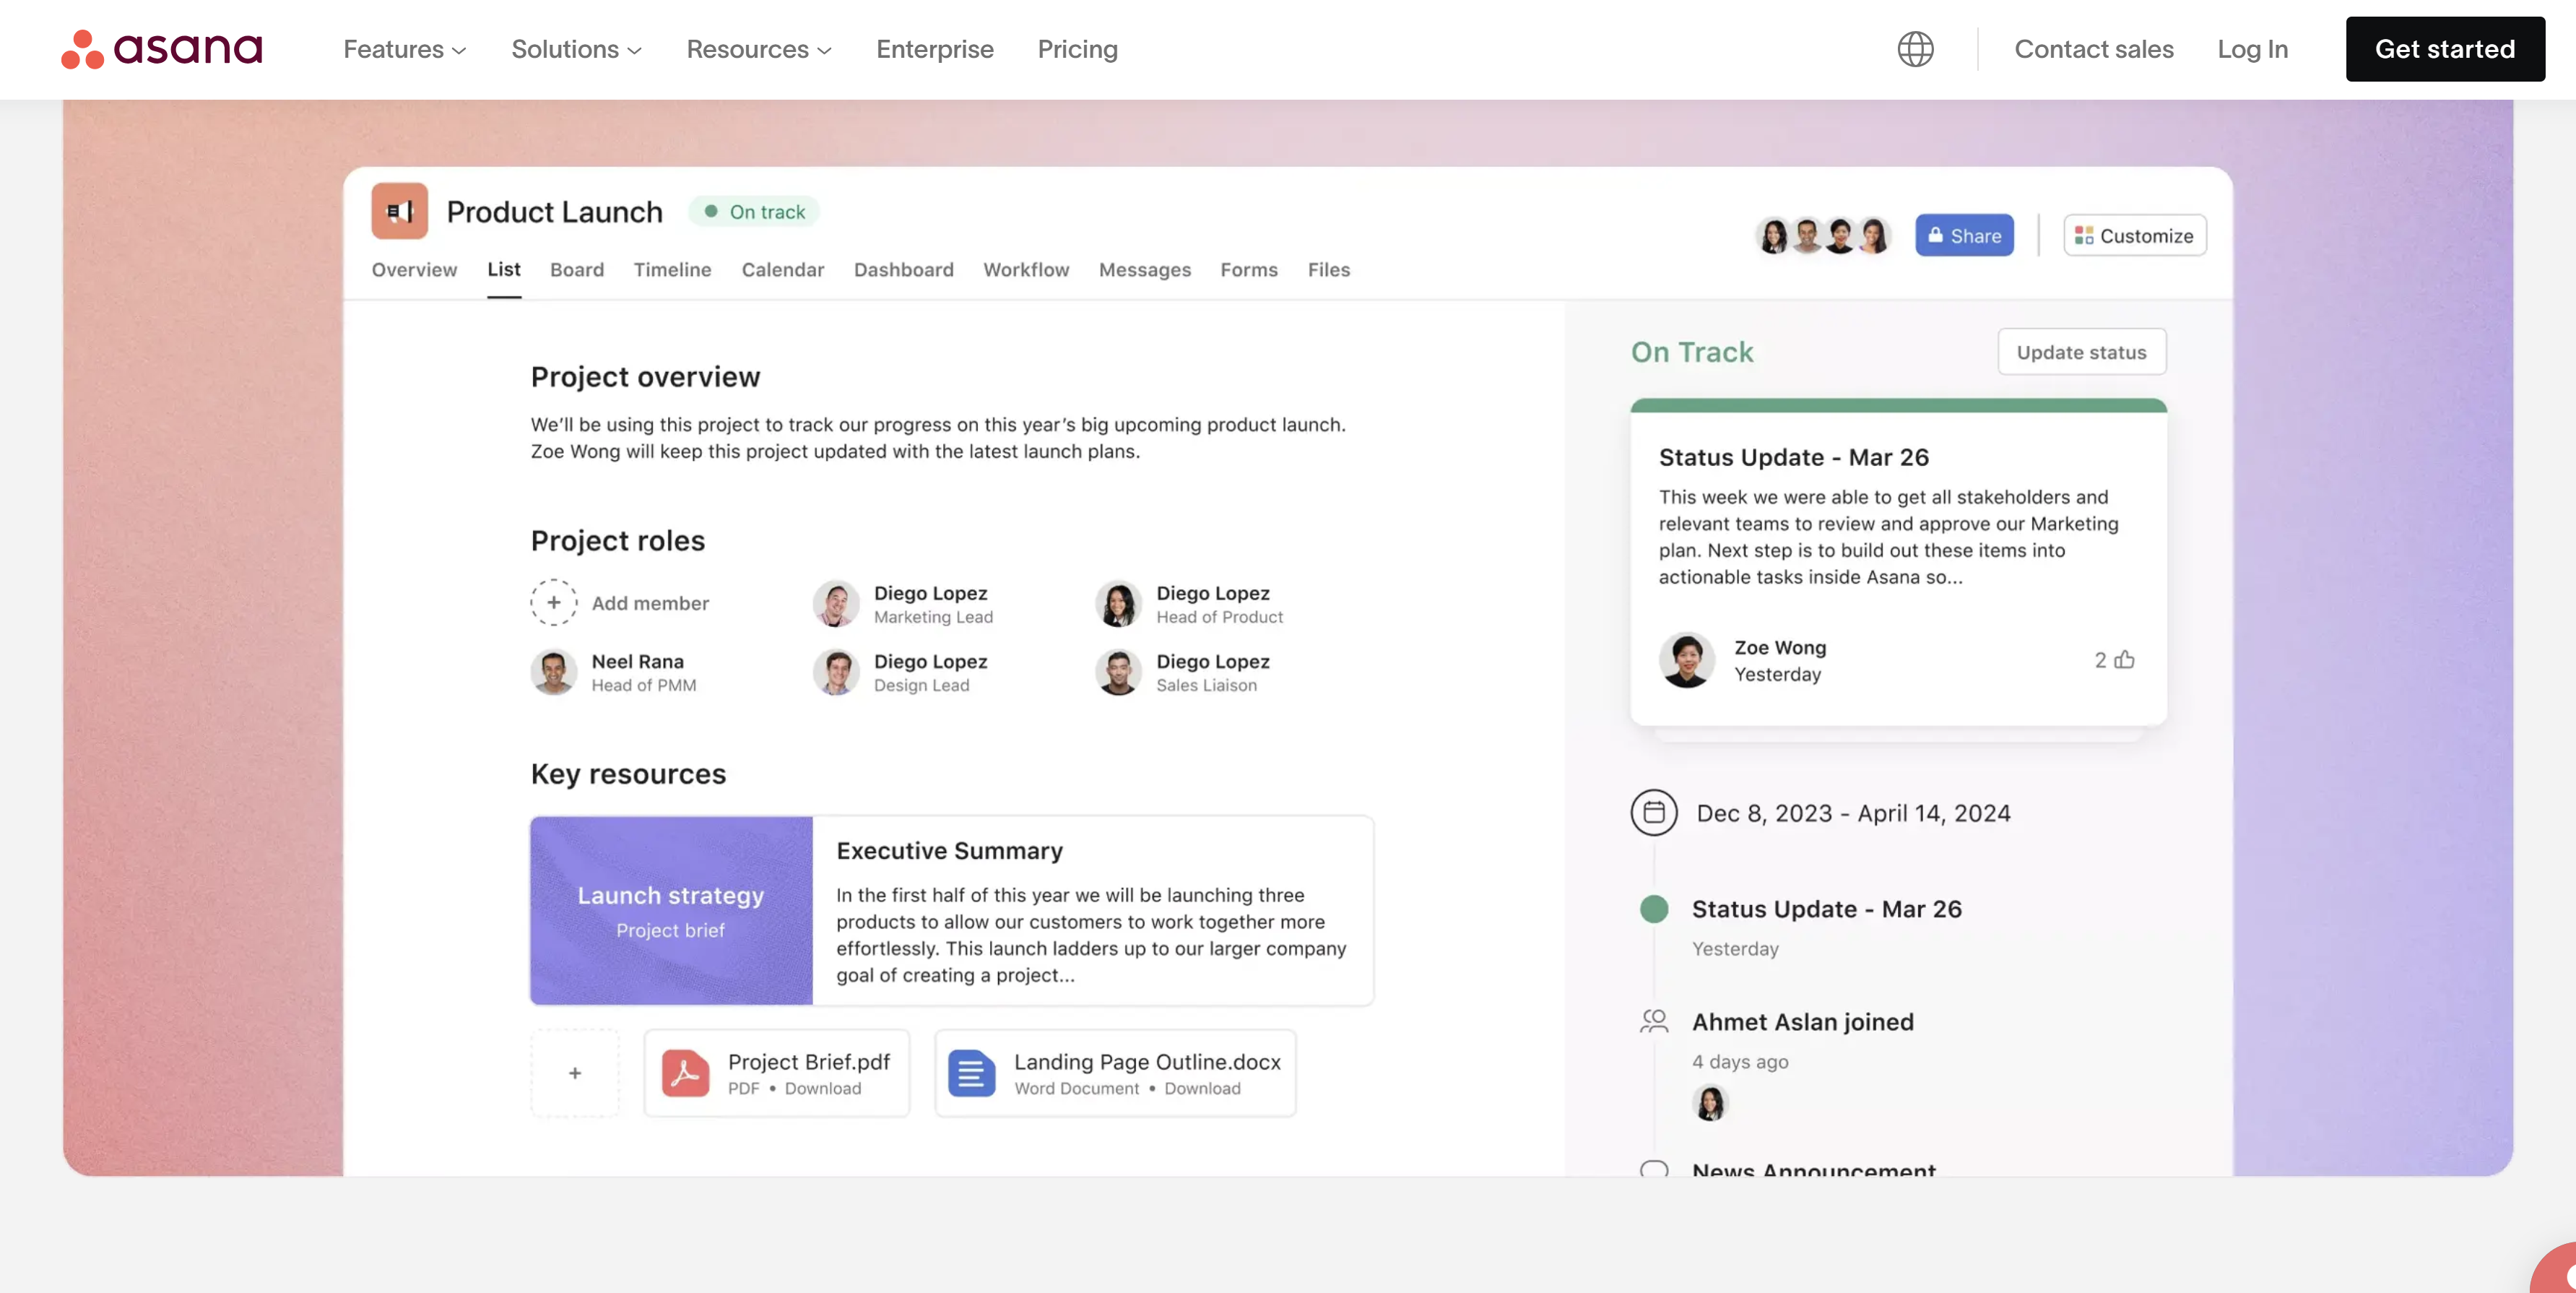Open the globe language selector
The height and width of the screenshot is (1293, 2576).
click(1915, 49)
